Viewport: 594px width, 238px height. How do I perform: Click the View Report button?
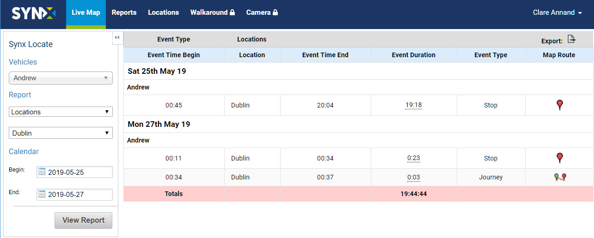[x=83, y=220]
